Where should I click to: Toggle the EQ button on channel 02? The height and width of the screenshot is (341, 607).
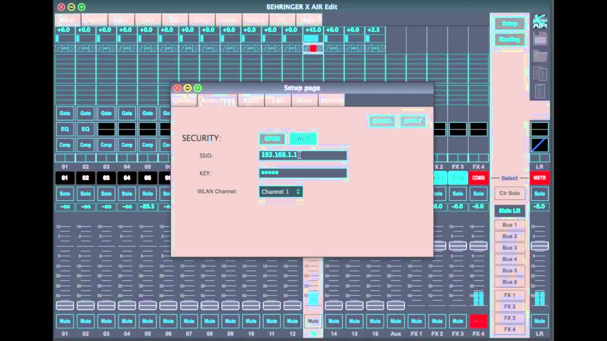[x=85, y=129]
